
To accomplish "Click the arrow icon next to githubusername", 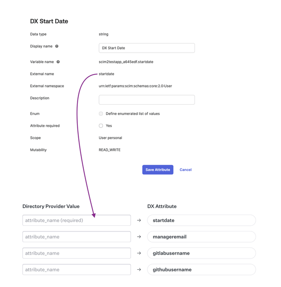I will [x=139, y=269].
